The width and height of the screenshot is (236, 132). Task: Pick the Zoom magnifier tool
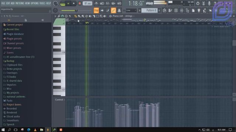click(x=101, y=16)
